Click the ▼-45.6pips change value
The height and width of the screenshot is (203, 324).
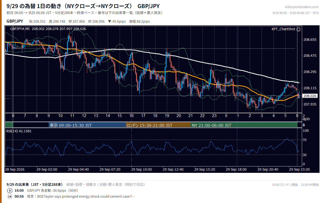117,21
